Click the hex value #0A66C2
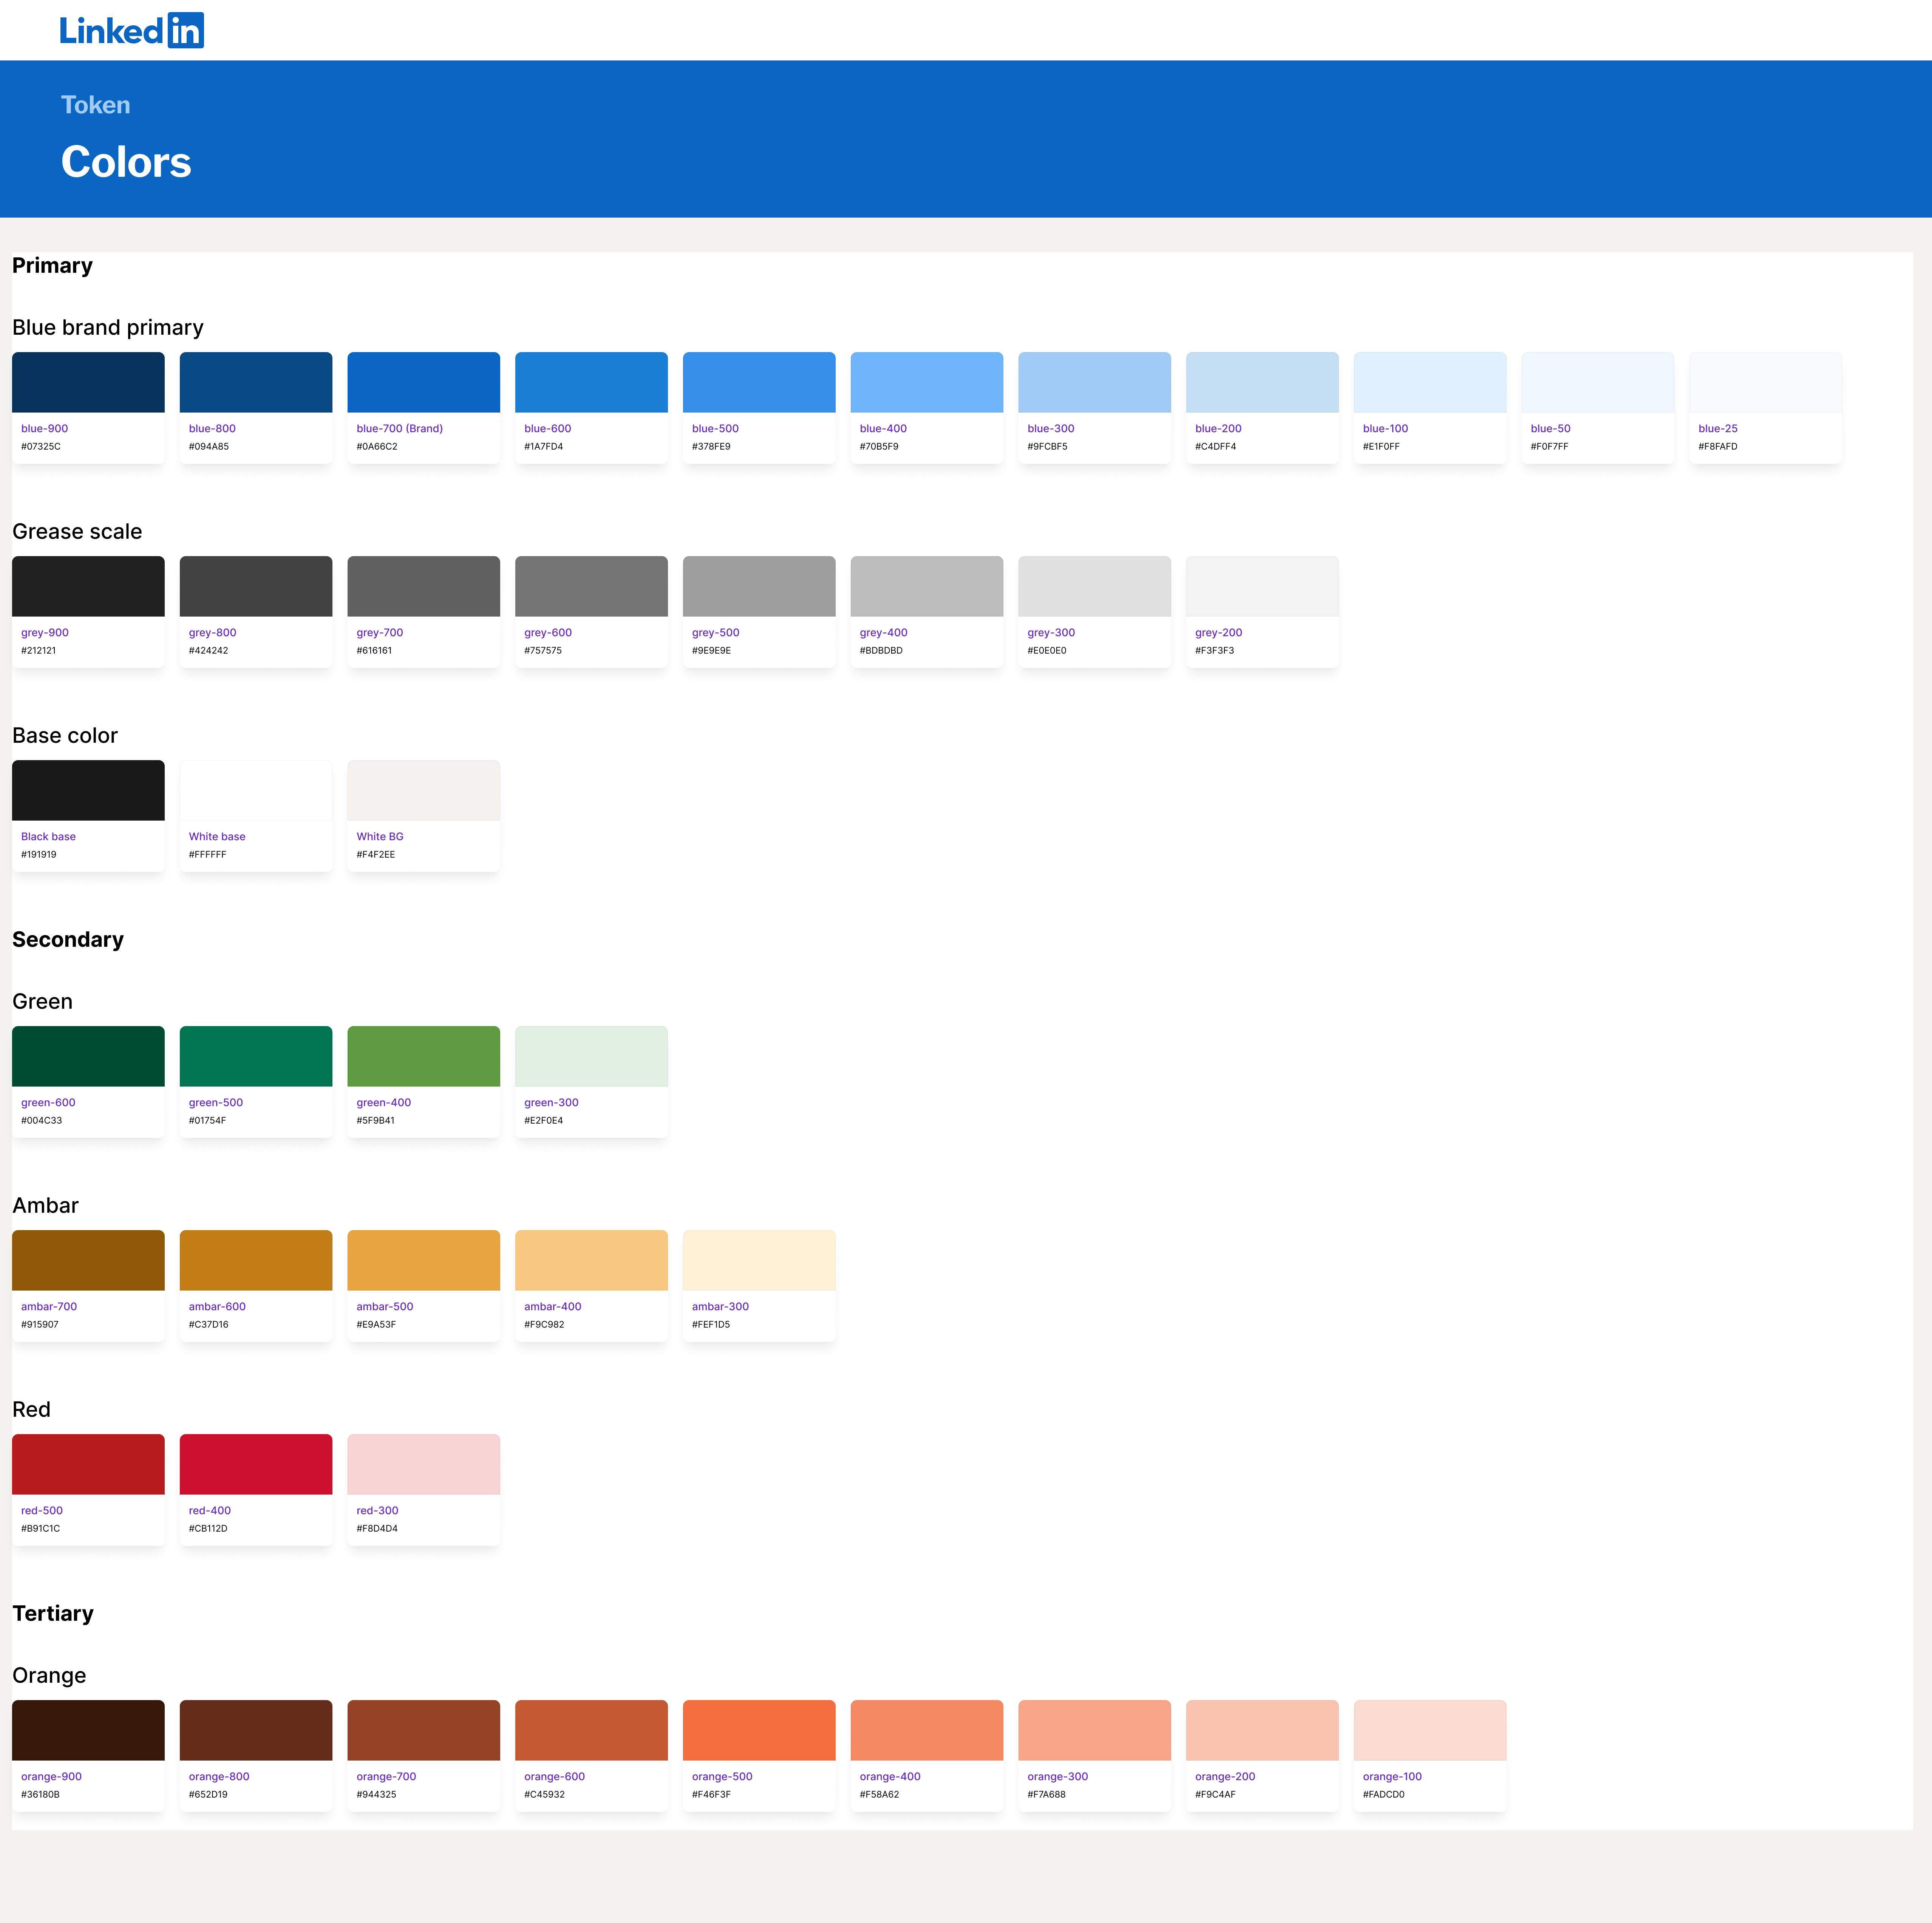The width and height of the screenshot is (1932, 1923). coord(377,447)
